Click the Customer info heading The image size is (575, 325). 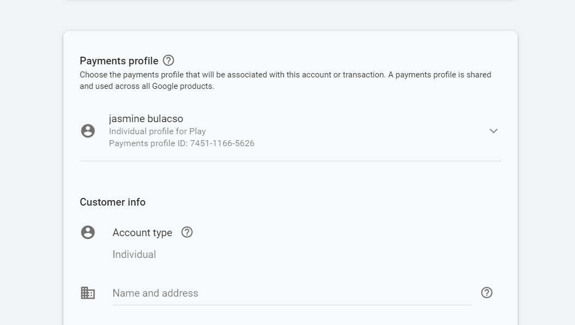112,202
